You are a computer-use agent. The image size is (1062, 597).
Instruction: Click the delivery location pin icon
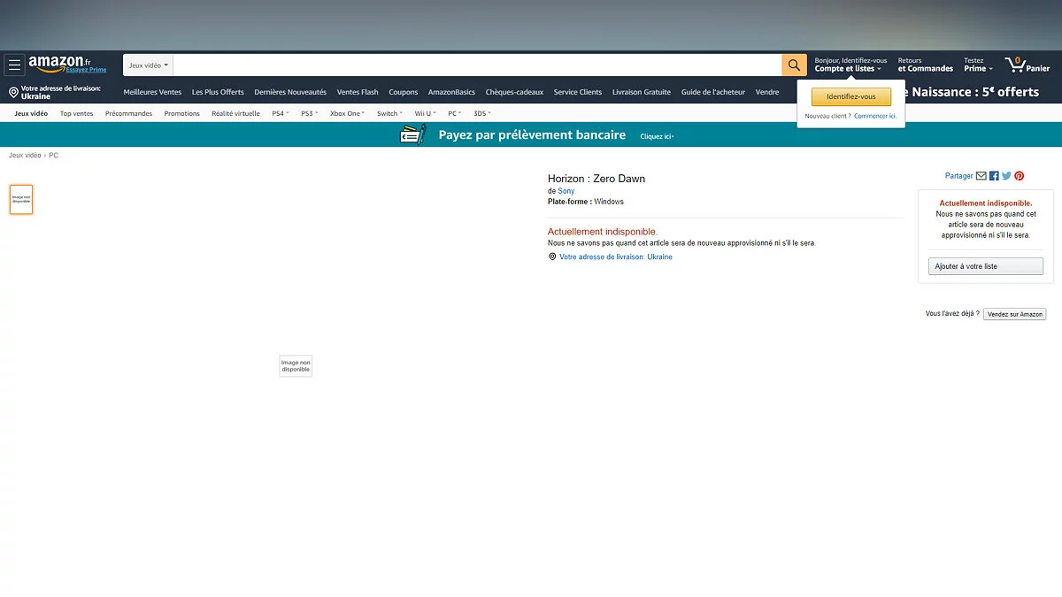click(x=14, y=92)
